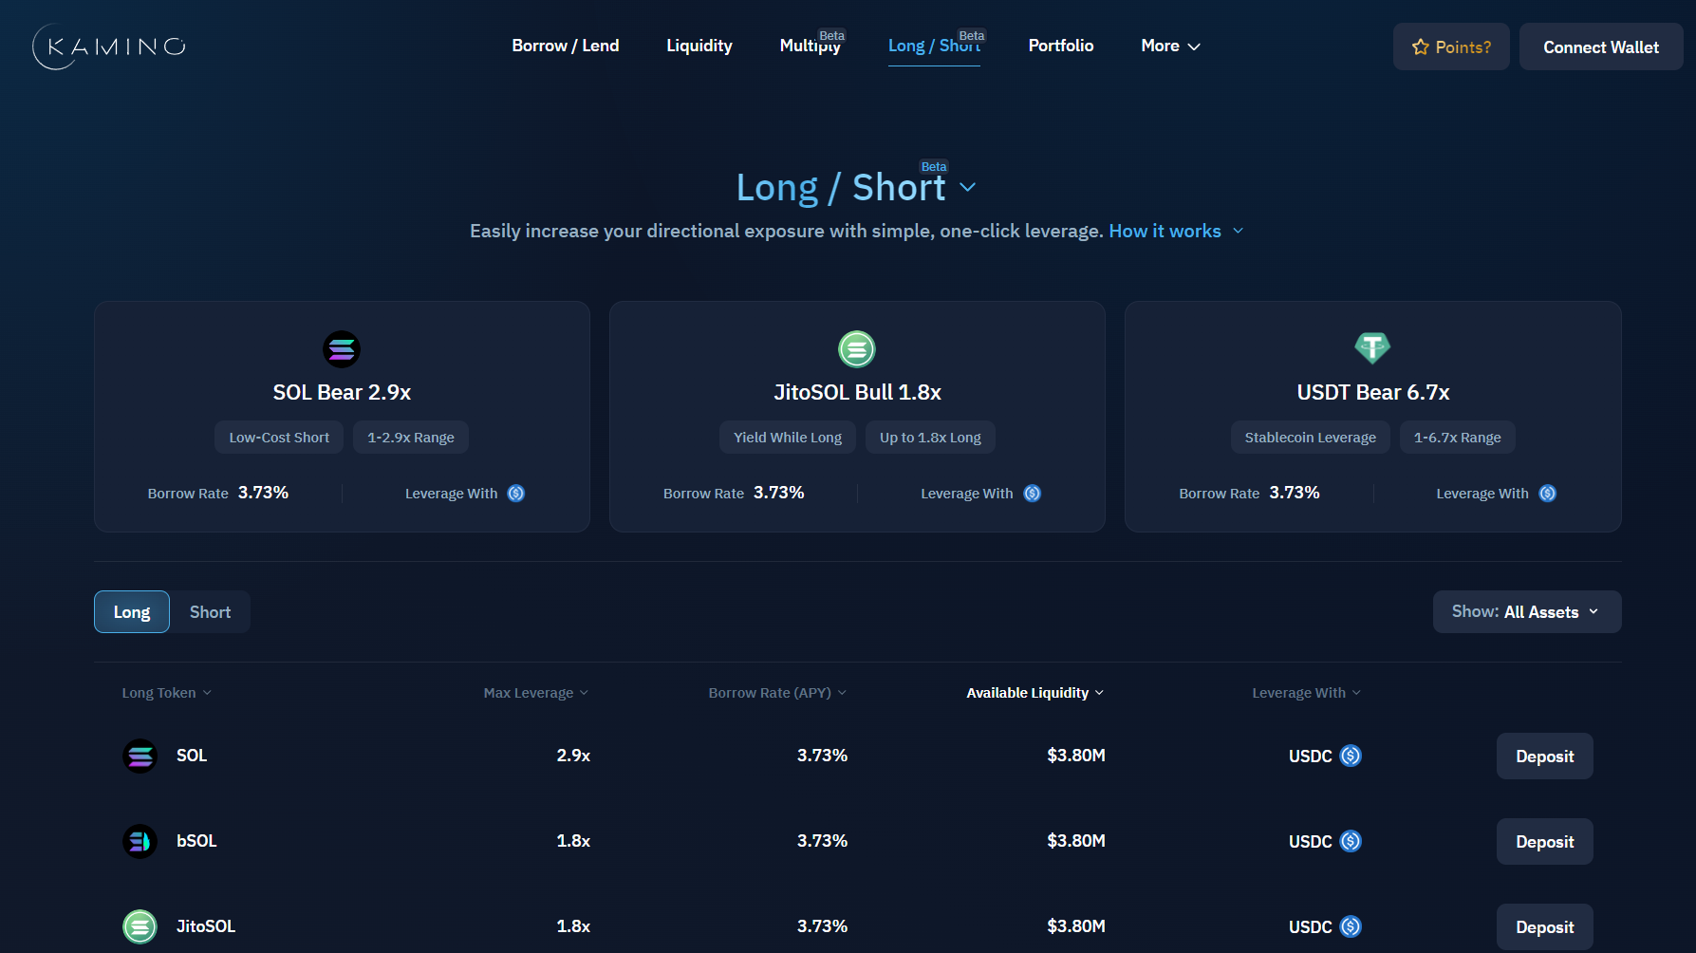The height and width of the screenshot is (953, 1696).
Task: Click bSOL token icon in table row
Action: tap(140, 842)
